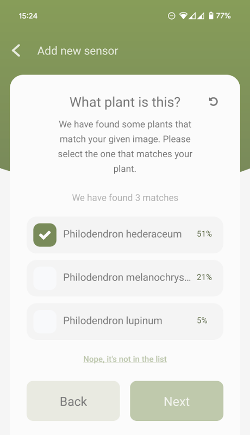250x435 pixels.
Task: Tap the first cellular signal icon
Action: pos(192,16)
